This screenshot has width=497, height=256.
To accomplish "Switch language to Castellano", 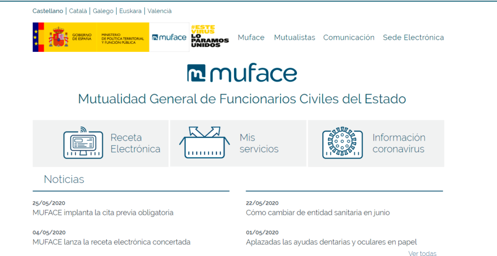I will [x=48, y=11].
